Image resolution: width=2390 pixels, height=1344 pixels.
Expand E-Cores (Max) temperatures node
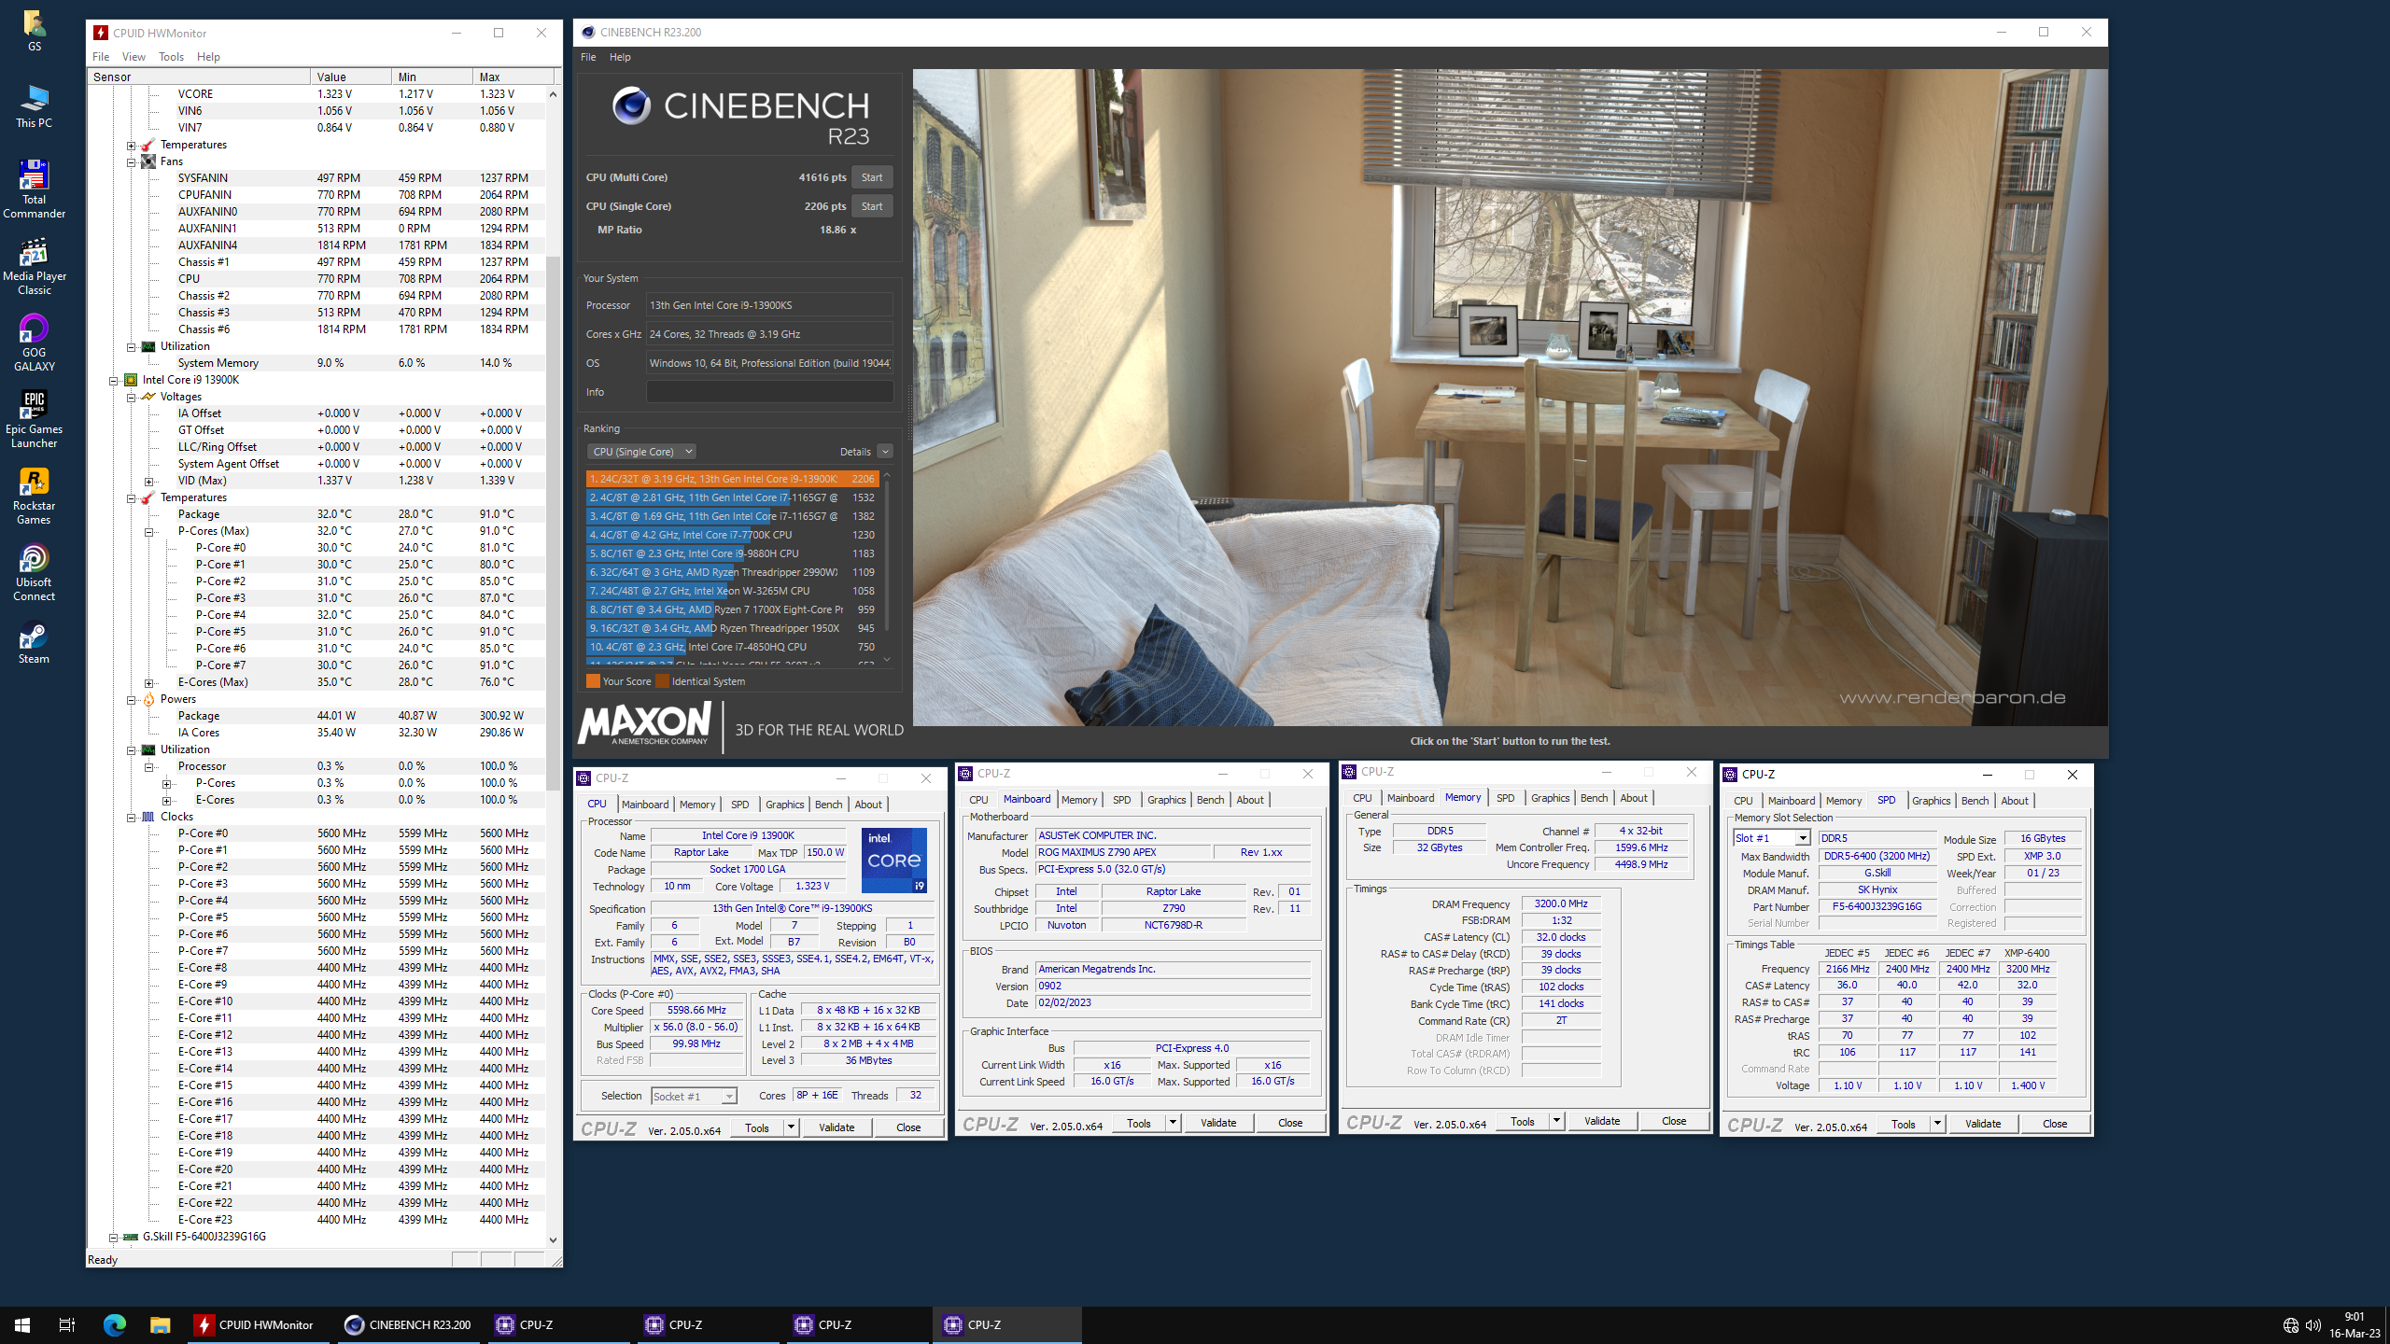[x=149, y=682]
